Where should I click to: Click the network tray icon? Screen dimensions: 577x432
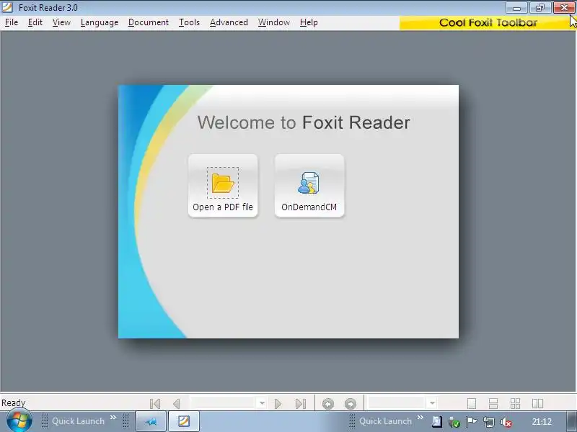(x=489, y=422)
